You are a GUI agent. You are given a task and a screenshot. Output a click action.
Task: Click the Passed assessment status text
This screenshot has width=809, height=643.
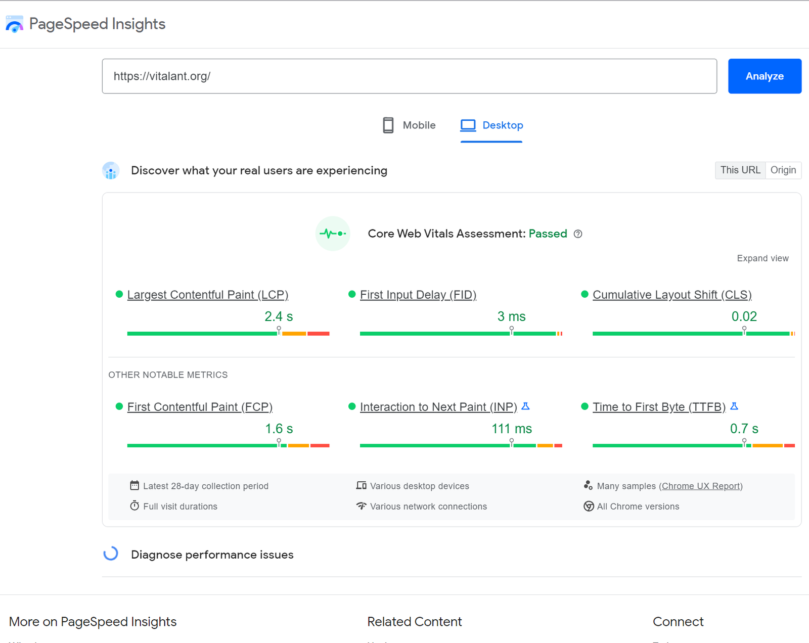tap(548, 234)
